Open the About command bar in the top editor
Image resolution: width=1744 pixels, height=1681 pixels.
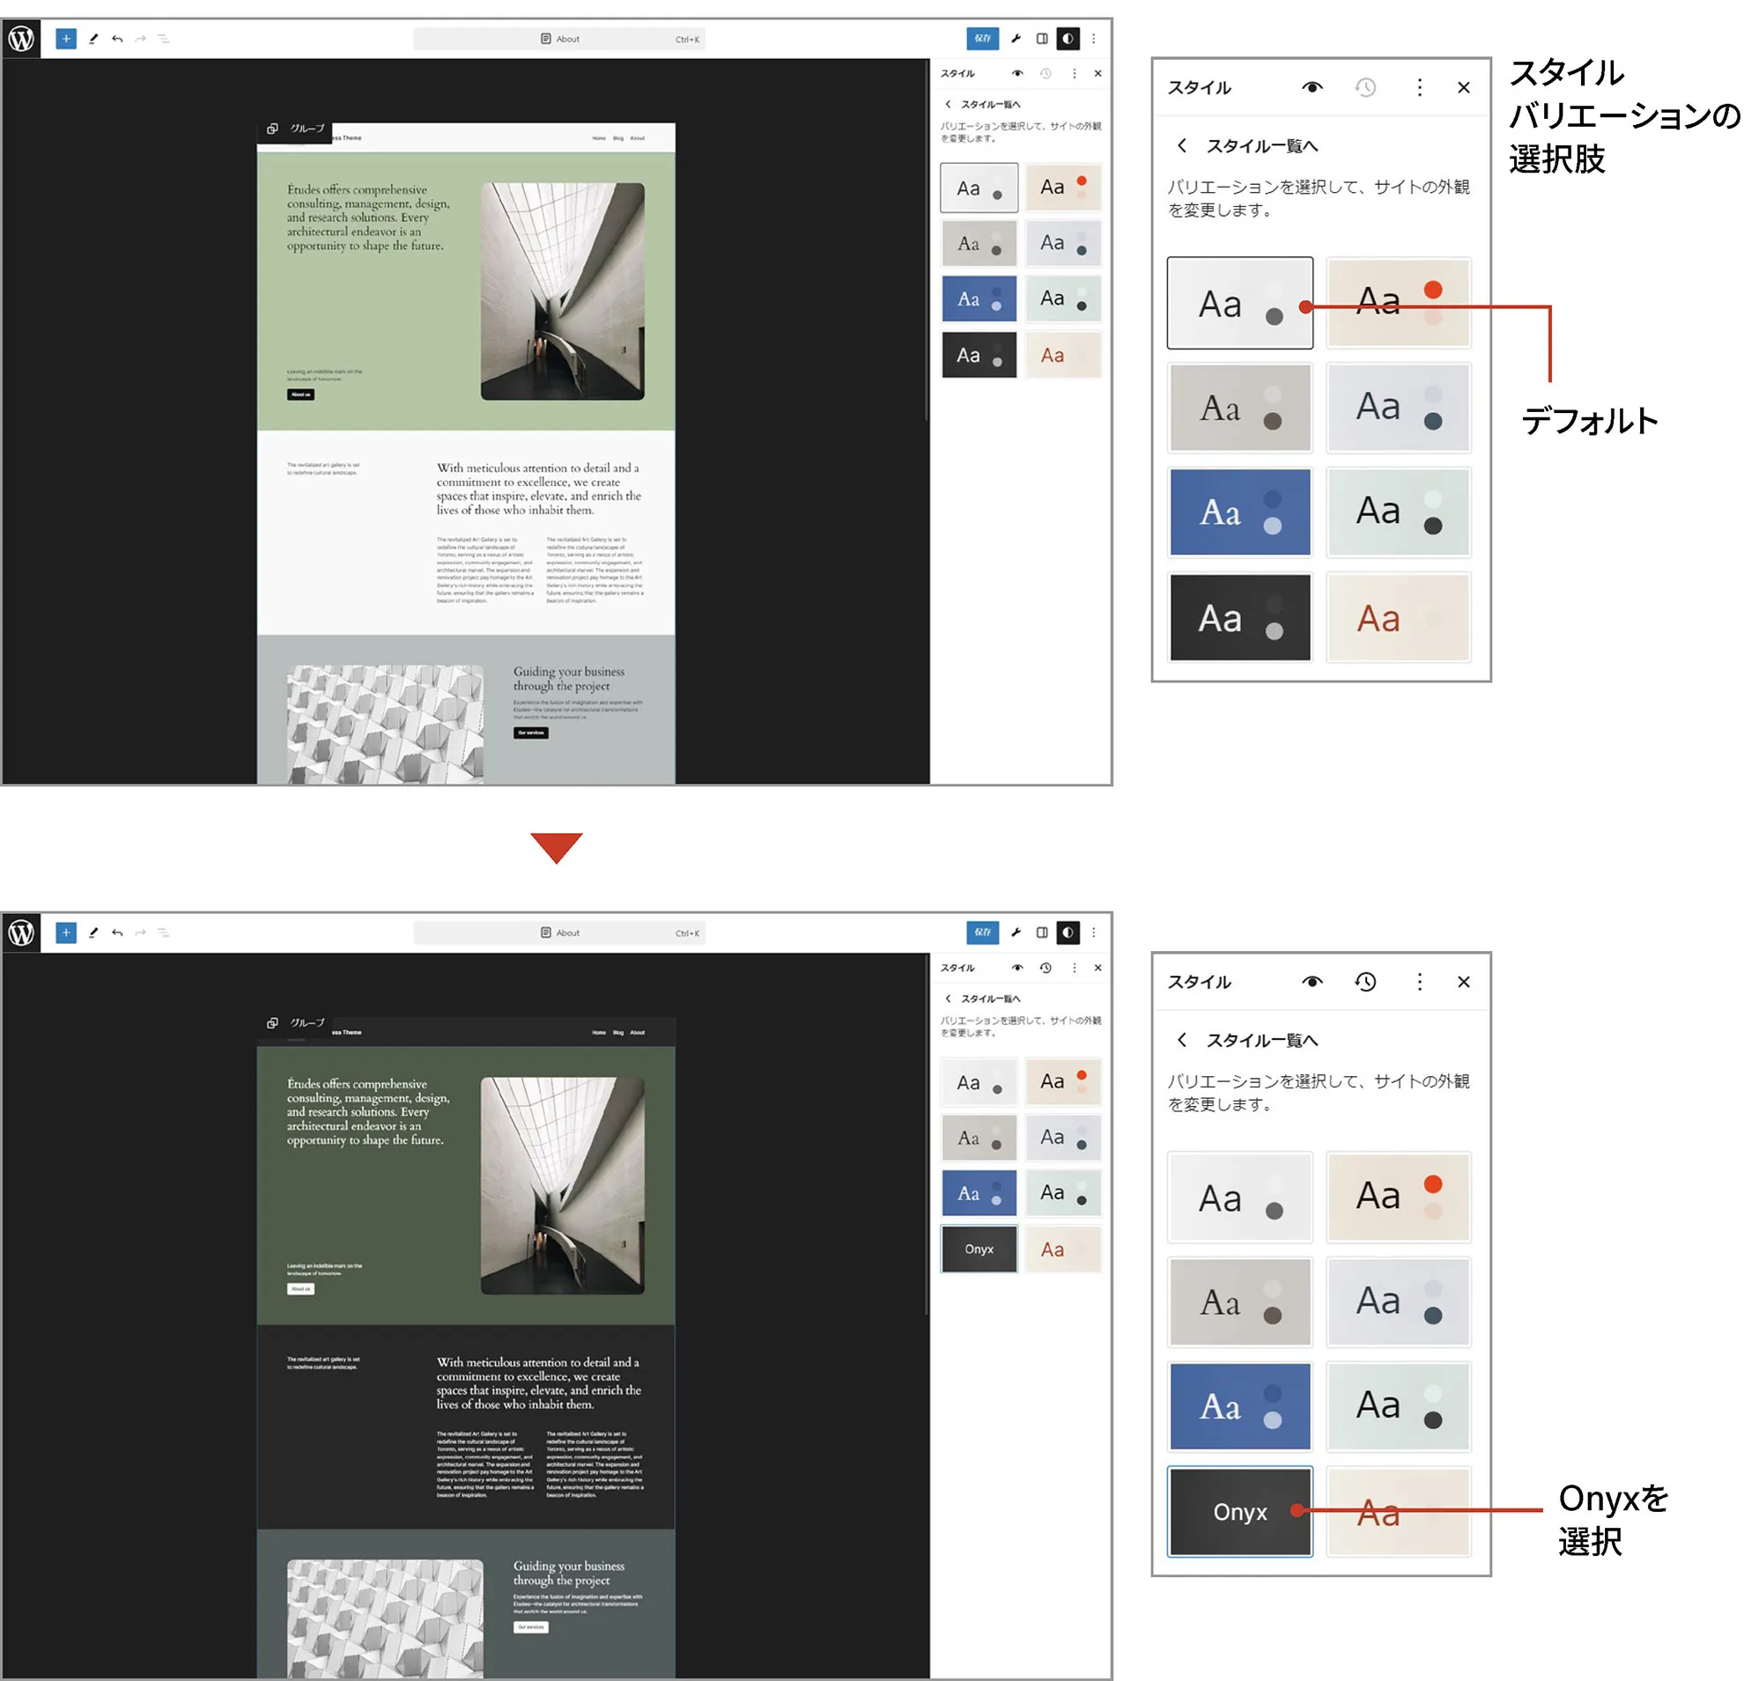coord(559,38)
